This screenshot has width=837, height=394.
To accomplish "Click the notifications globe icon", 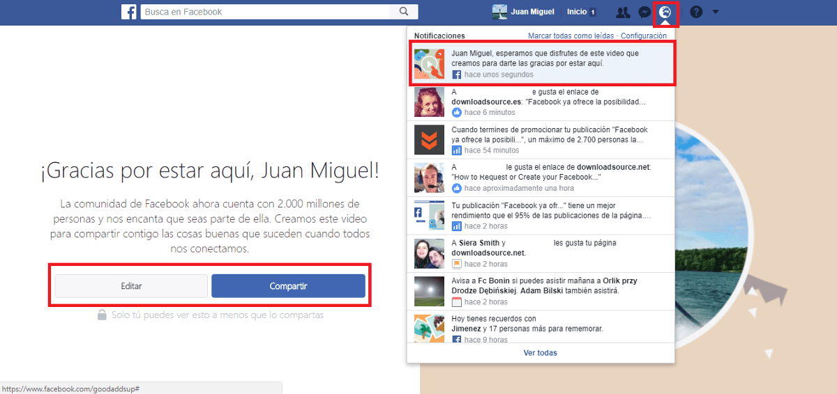I will (x=665, y=12).
